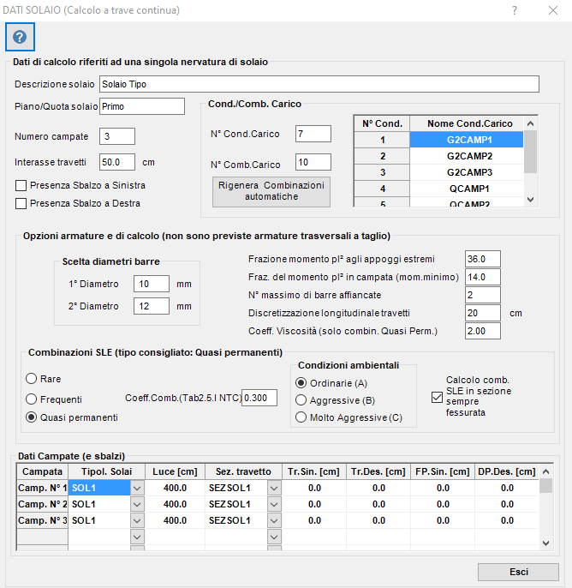Enable Presenza Sbalzo a Sinistra checkbox
This screenshot has height=588, width=572.
[x=21, y=185]
